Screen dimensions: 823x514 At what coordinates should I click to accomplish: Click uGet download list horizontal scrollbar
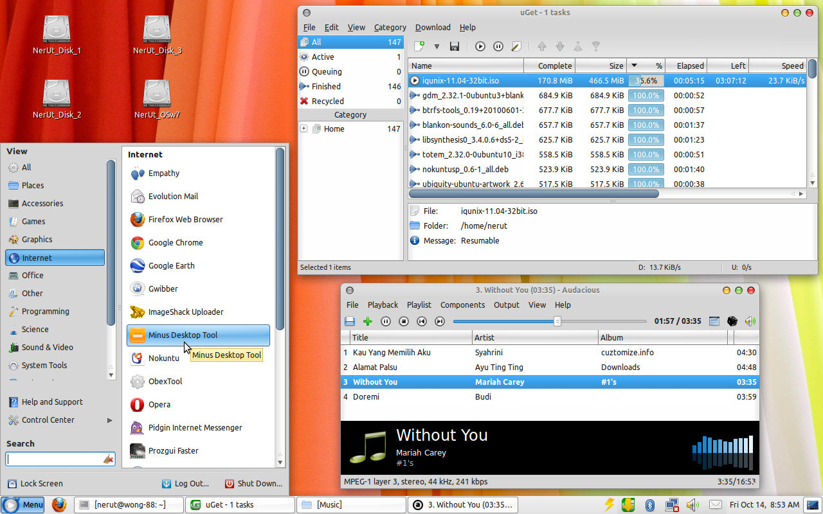coord(534,193)
